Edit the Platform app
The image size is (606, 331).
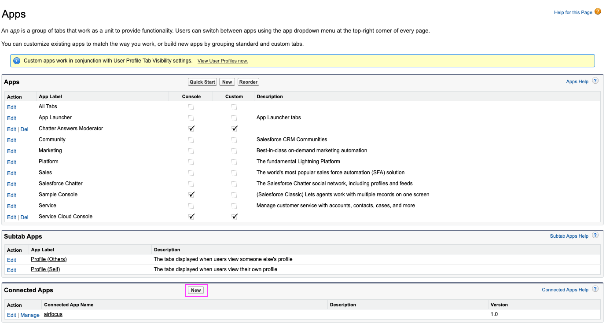[x=11, y=162]
